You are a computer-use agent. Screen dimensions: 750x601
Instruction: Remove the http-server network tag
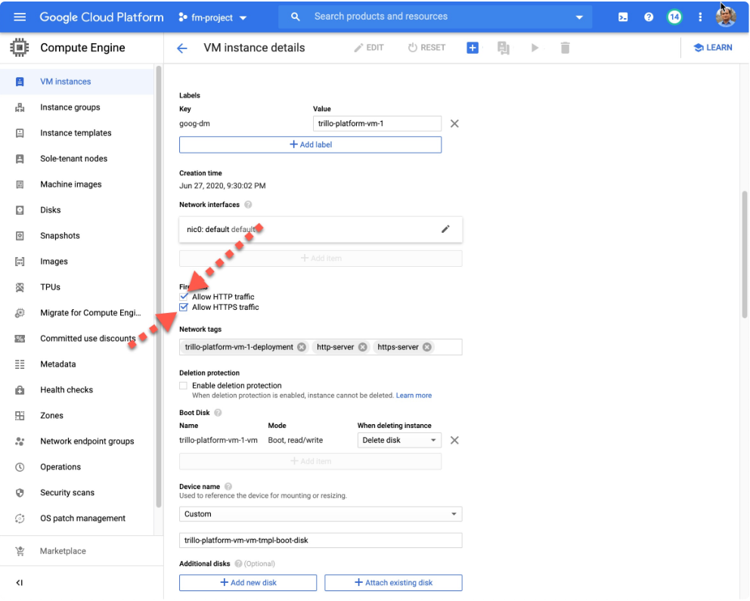coord(363,347)
